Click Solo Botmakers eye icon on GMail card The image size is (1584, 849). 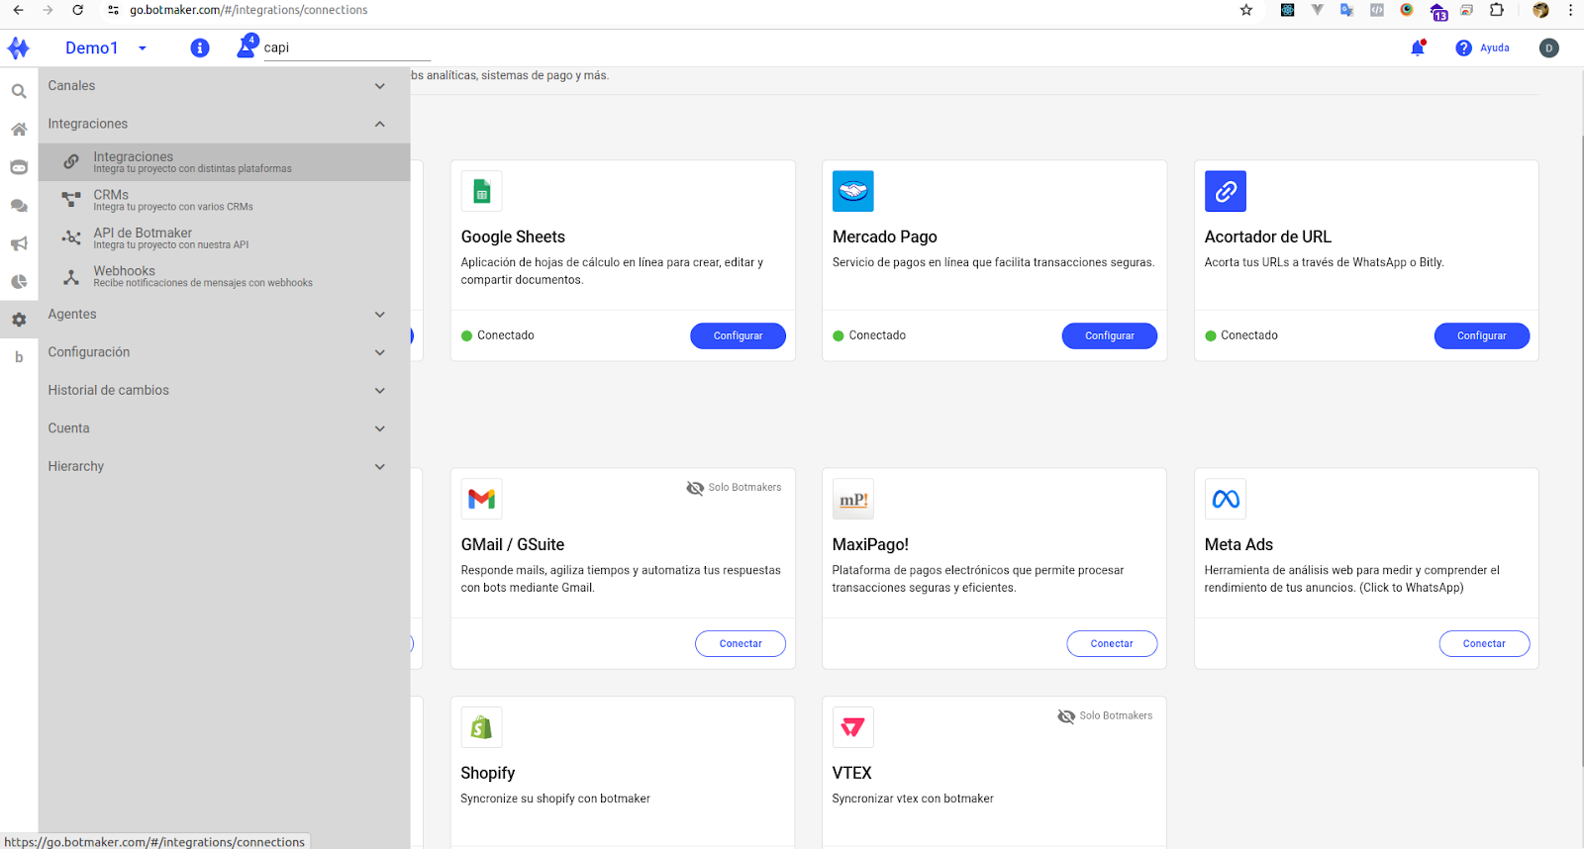coord(695,488)
